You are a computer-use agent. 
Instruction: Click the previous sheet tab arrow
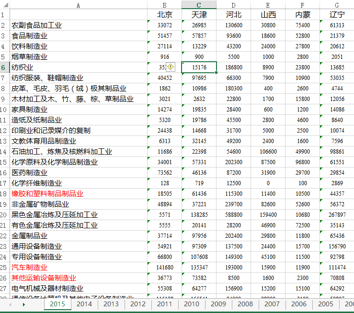10,305
